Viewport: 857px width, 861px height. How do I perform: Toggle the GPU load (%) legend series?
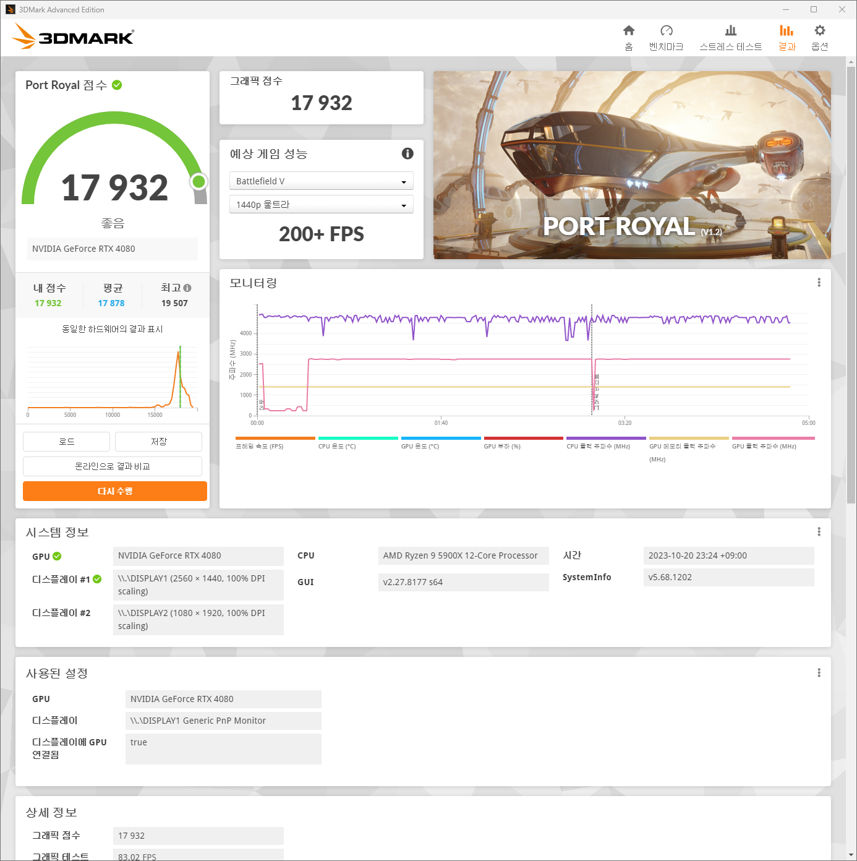tap(524, 443)
